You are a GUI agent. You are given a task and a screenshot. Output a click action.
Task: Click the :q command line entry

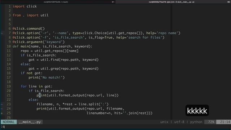pos(3,127)
